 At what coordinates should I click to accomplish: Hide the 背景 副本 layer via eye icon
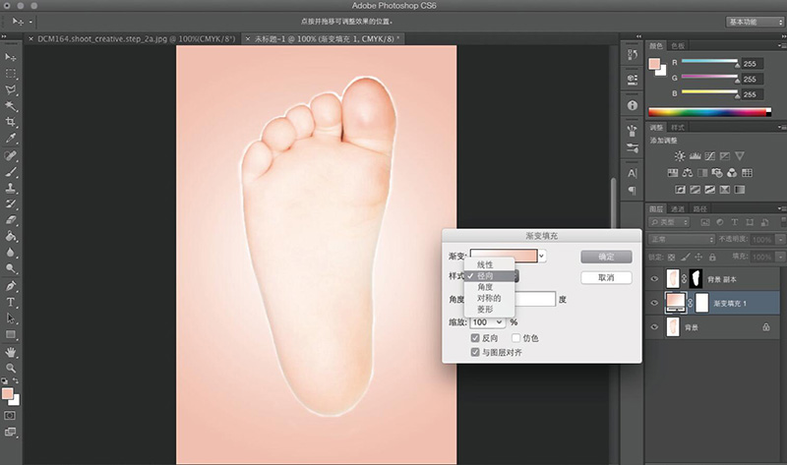(655, 279)
